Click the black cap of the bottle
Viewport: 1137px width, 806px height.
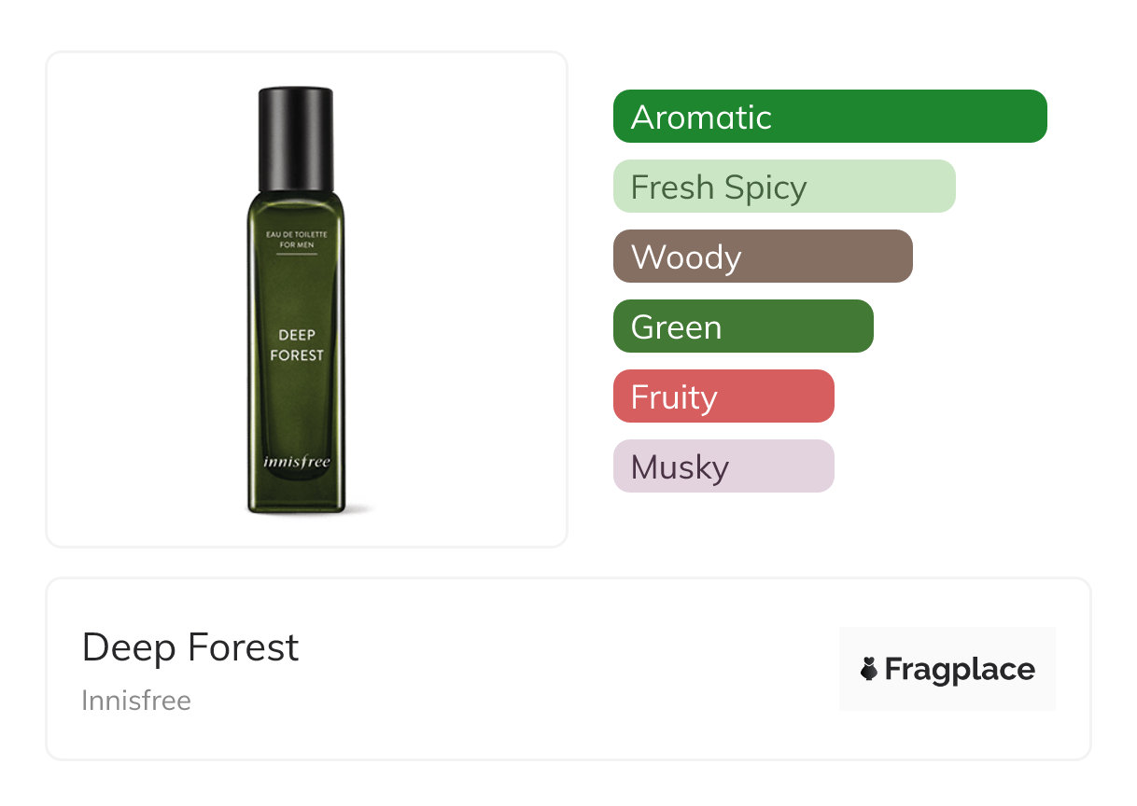296,139
